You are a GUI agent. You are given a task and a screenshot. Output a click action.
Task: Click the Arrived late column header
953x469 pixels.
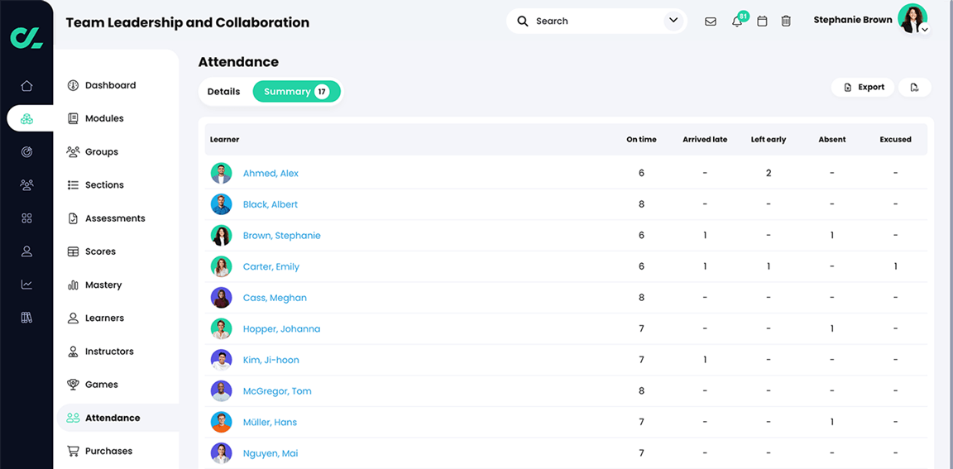(705, 139)
